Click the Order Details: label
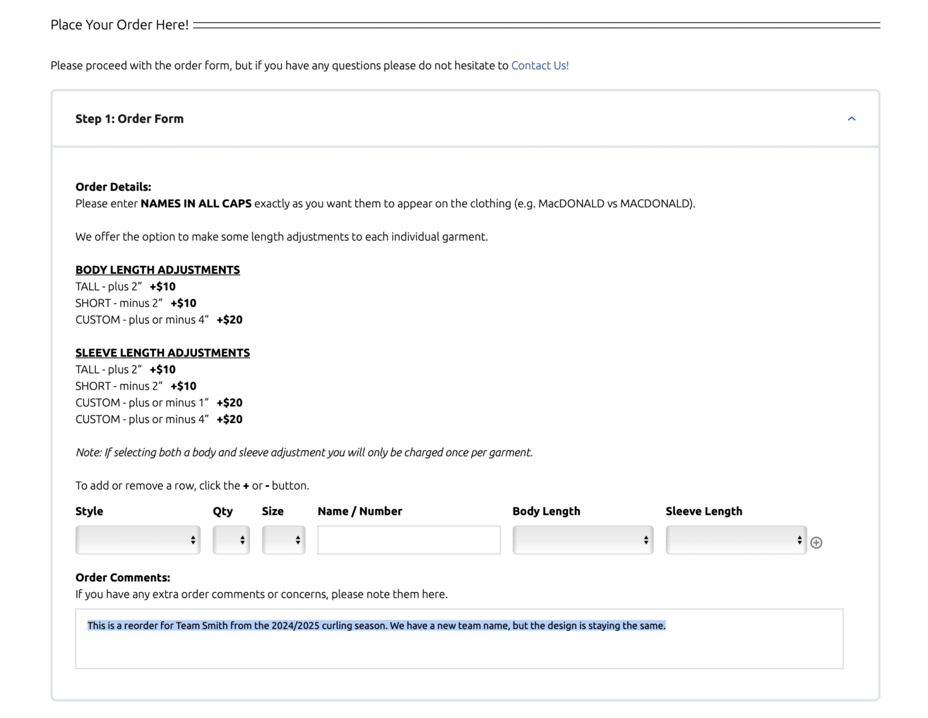 [x=113, y=187]
